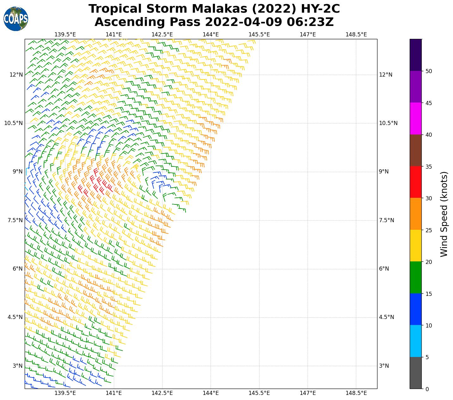Click the Tropical Storm Malakas title line

[214, 9]
